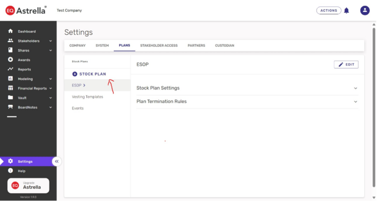This screenshot has width=377, height=201.
Task: Click the Astrella logo in header
Action: pyautogui.click(x=26, y=10)
